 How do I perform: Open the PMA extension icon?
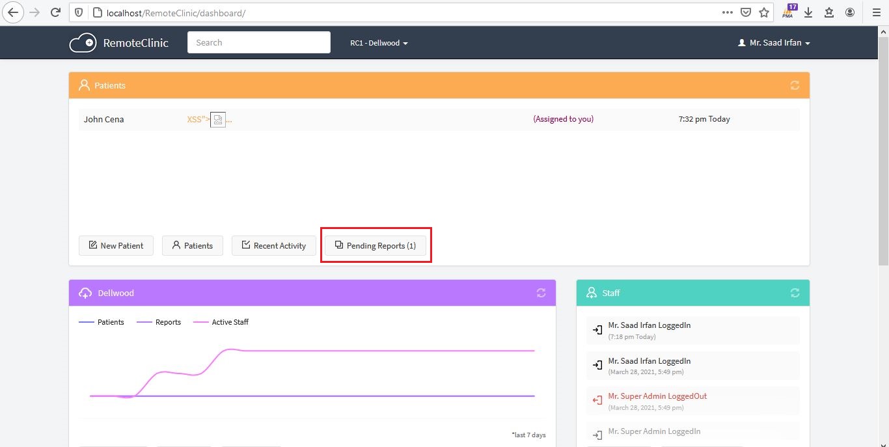pyautogui.click(x=790, y=12)
